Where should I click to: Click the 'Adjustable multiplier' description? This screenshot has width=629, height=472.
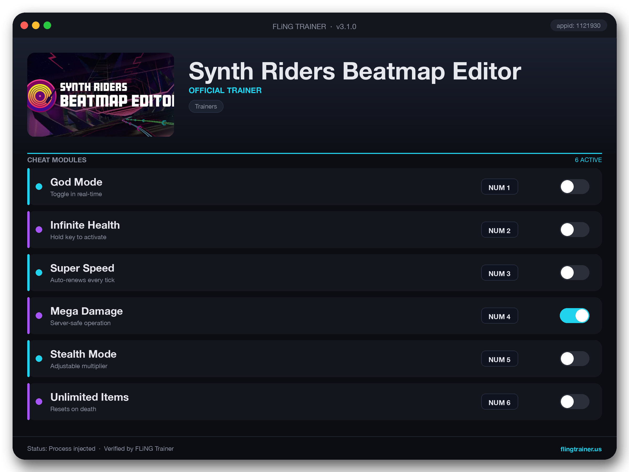click(x=79, y=366)
